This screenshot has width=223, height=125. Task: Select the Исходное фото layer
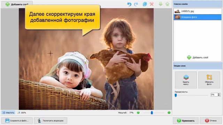point(198,17)
